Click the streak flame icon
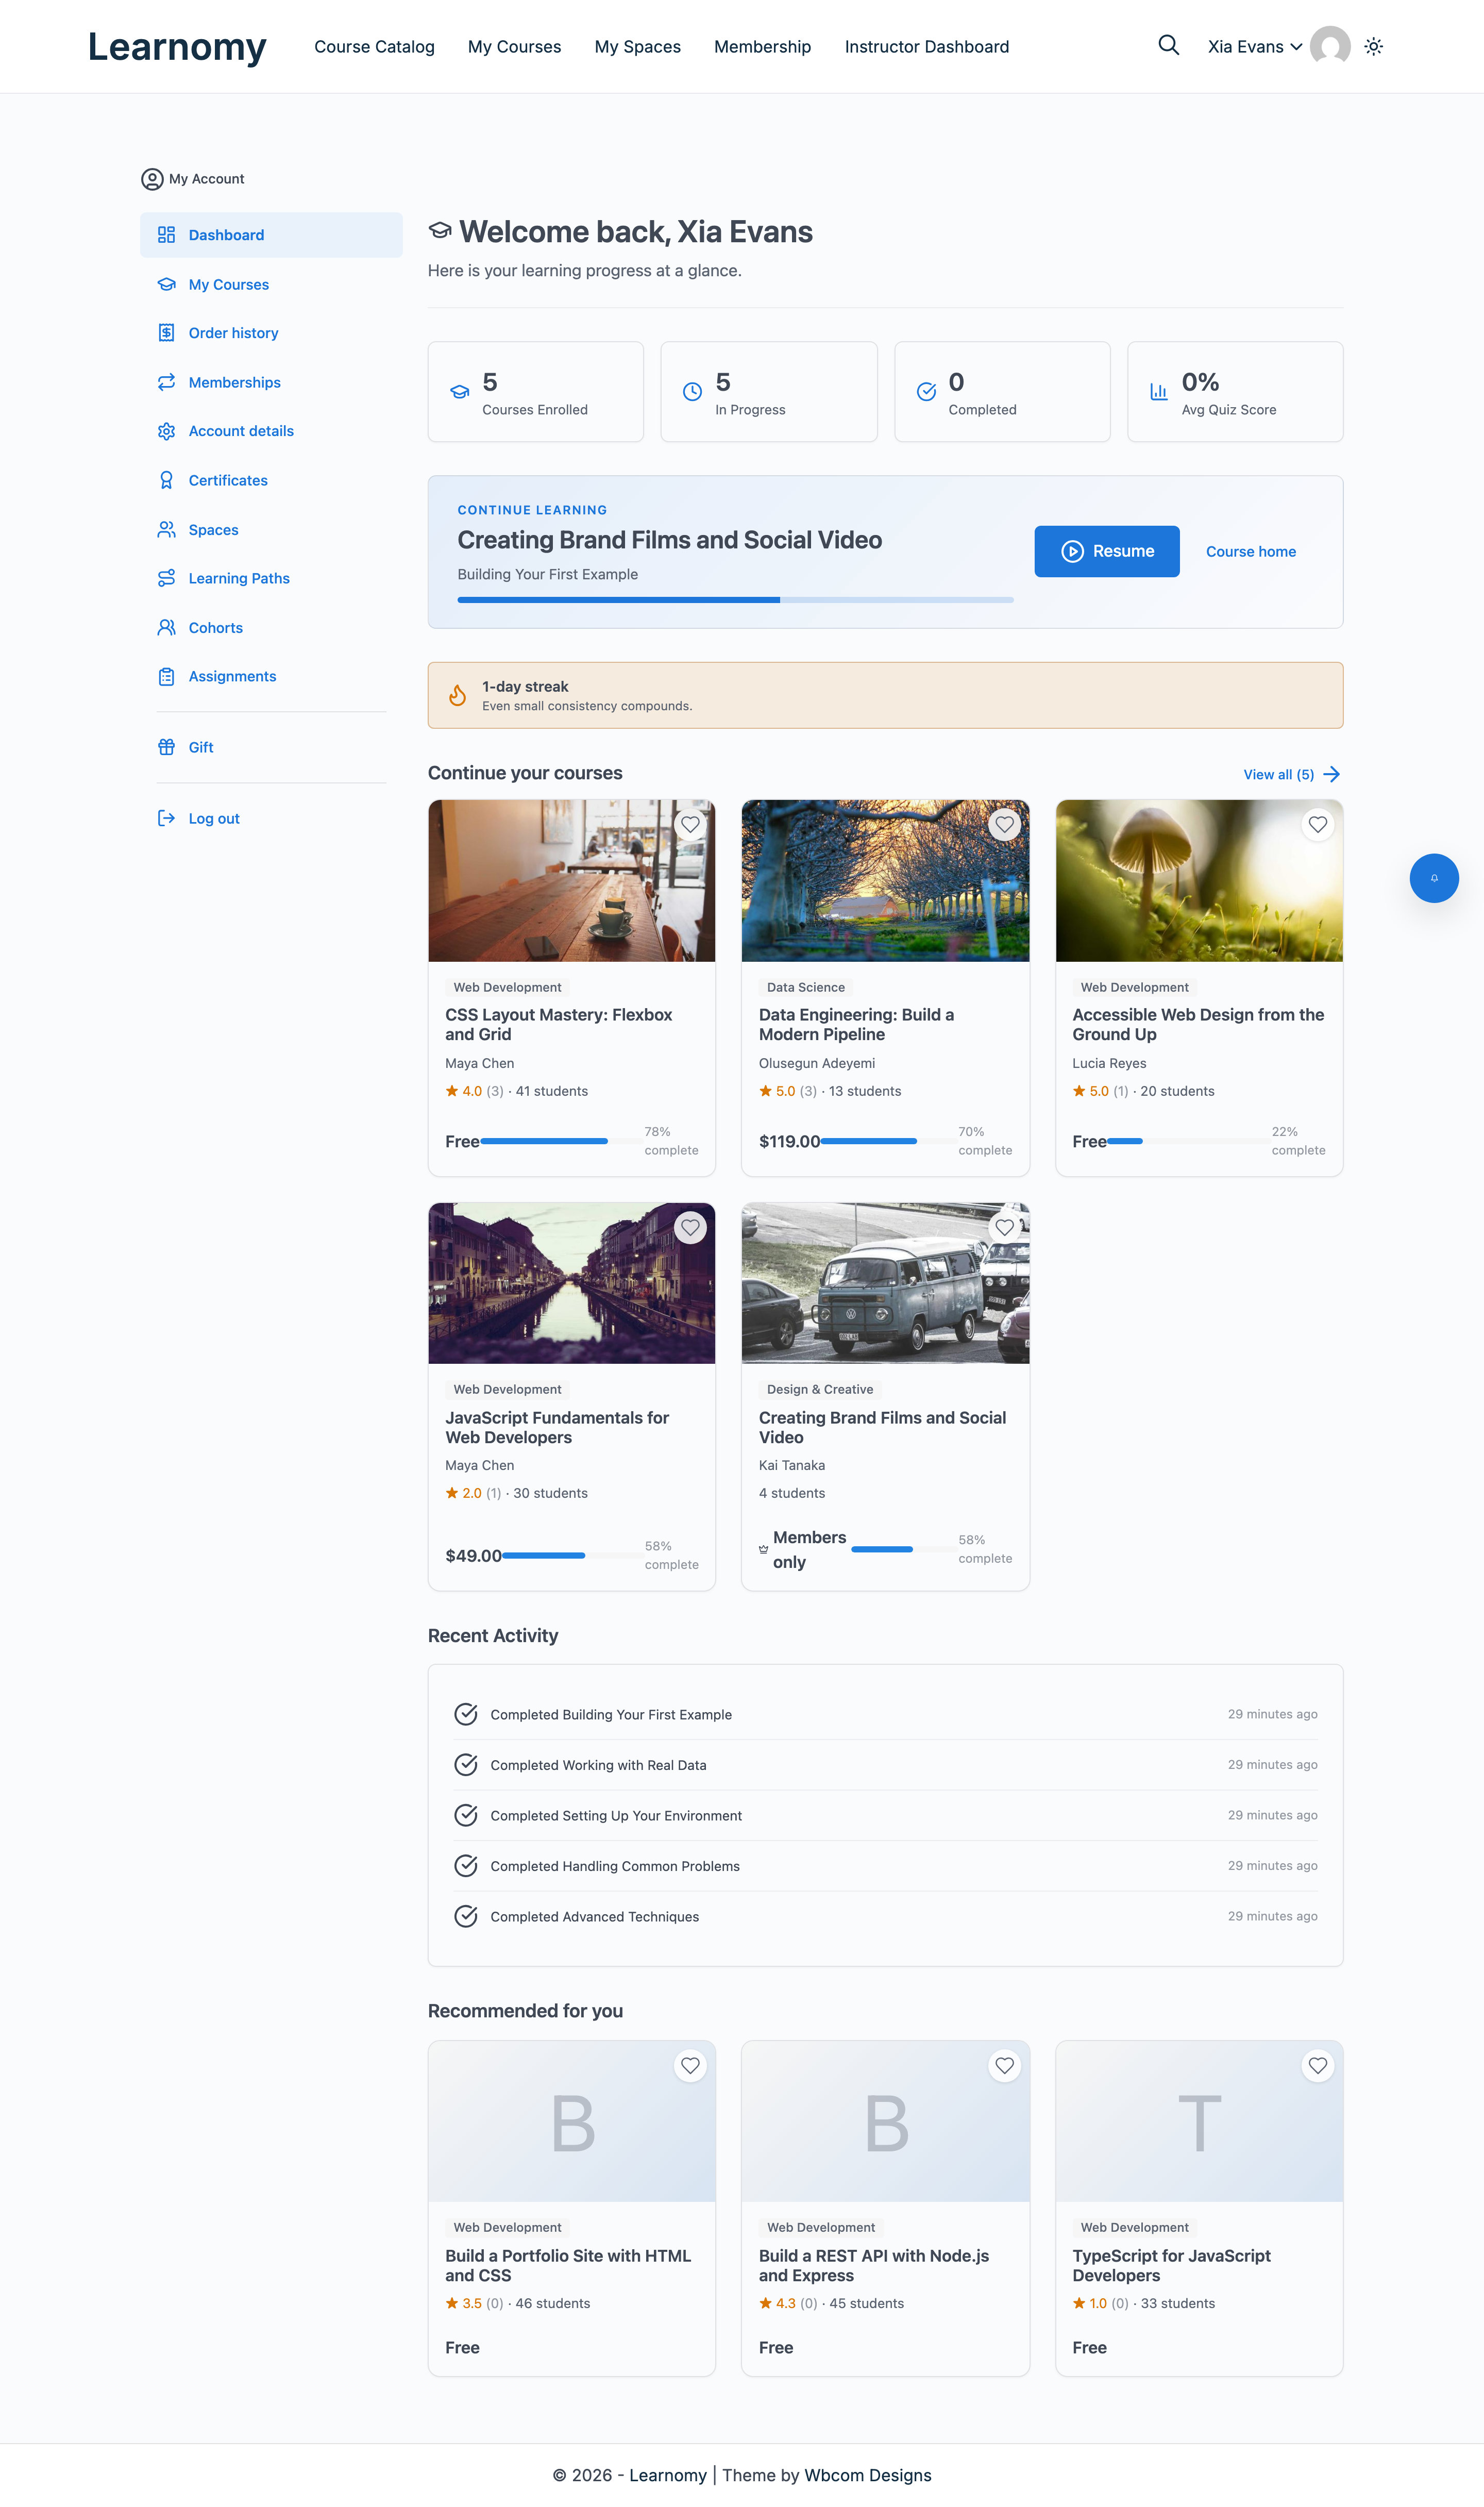Viewport: 1484px width, 2507px height. point(457,695)
